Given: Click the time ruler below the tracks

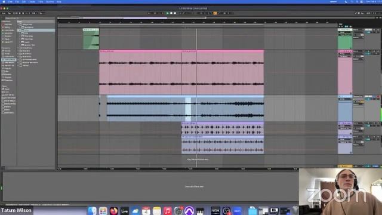Looking at the screenshot, I should (178, 168).
